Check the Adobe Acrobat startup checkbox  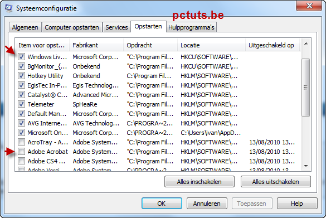point(21,152)
